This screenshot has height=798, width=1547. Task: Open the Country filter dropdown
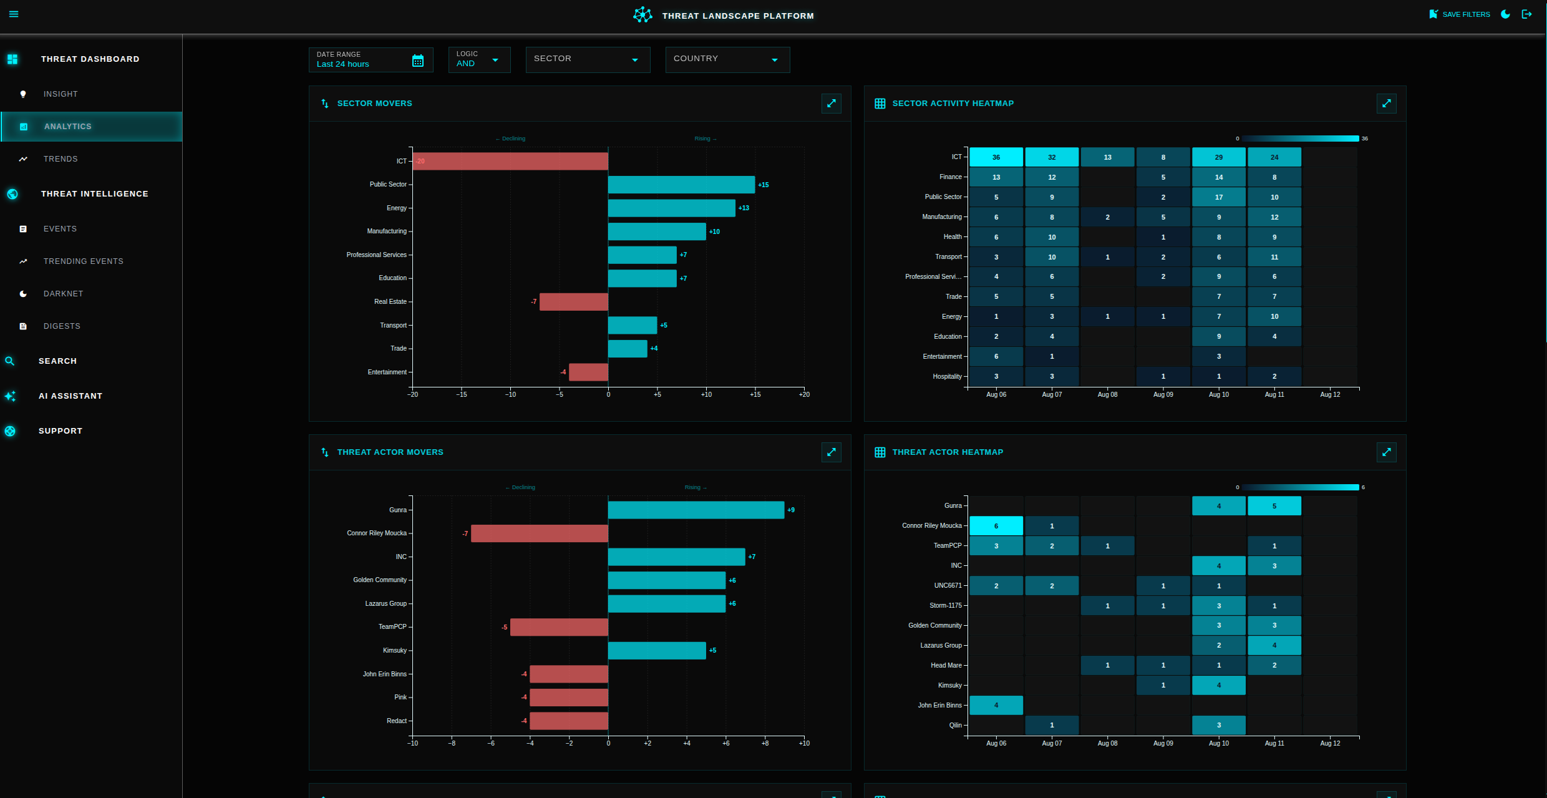(728, 60)
